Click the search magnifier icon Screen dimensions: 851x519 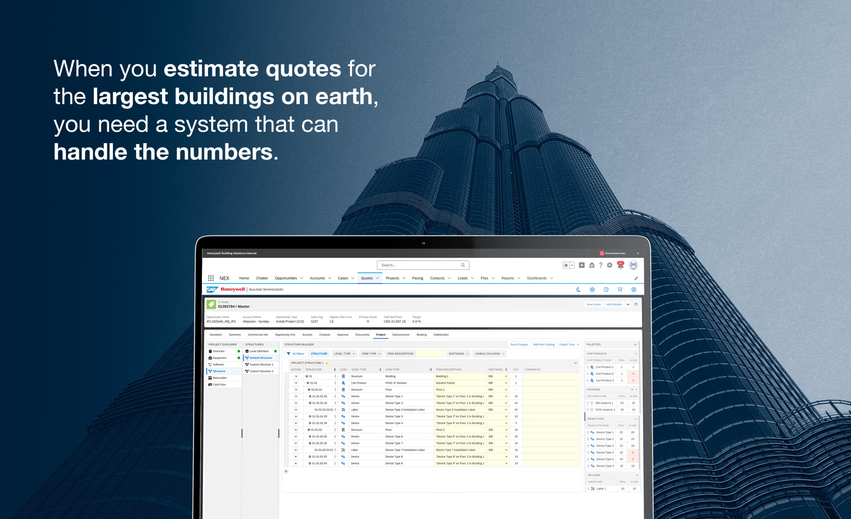pos(463,265)
